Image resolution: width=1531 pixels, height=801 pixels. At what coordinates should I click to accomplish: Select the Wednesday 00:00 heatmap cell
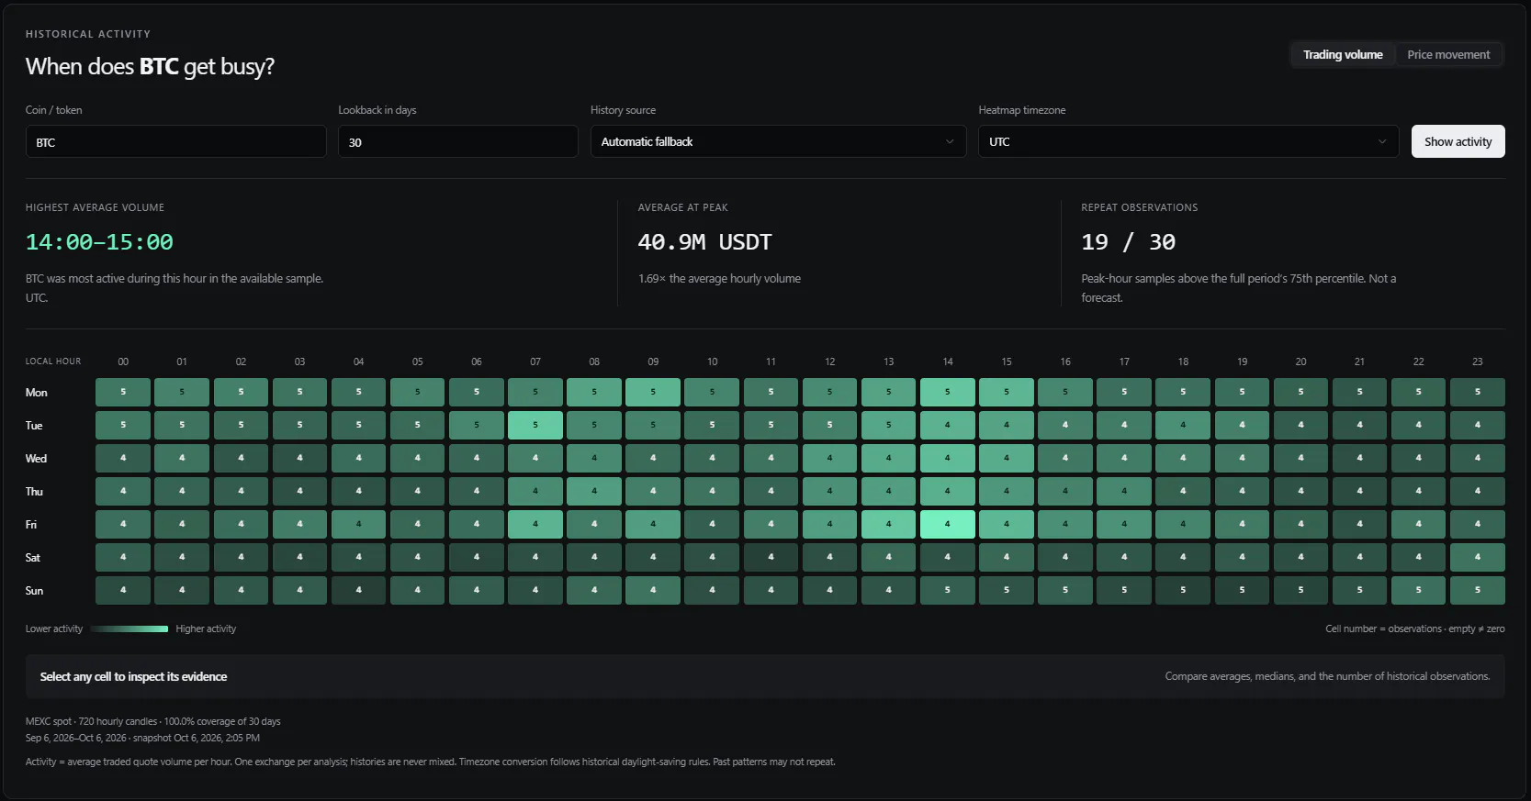(123, 458)
